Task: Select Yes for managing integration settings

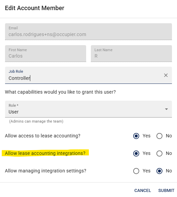Action: [x=136, y=171]
